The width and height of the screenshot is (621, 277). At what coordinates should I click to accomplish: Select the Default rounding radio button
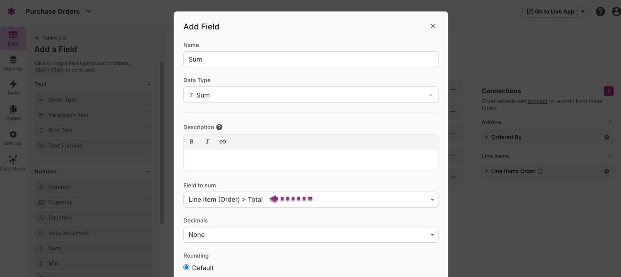tap(186, 267)
